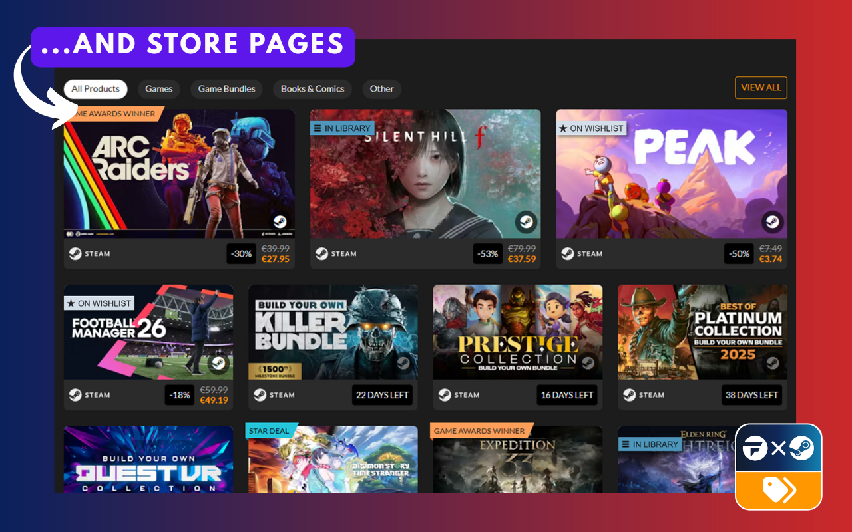
Task: Switch to the Other tab
Action: (x=382, y=89)
